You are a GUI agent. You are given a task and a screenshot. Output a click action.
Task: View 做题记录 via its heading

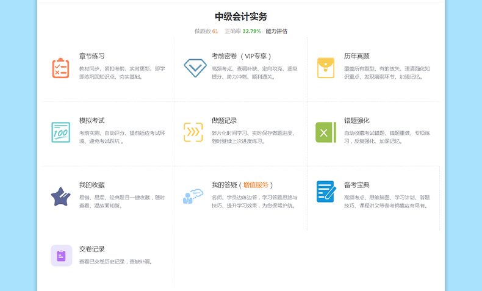pyautogui.click(x=225, y=120)
